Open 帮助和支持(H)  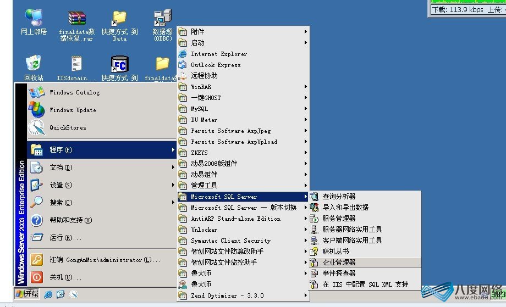[102, 220]
